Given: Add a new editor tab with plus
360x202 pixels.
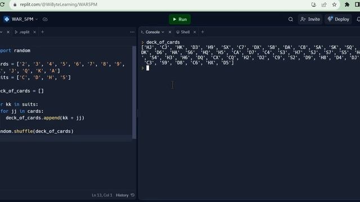Looking at the screenshot, I should click(43, 32).
